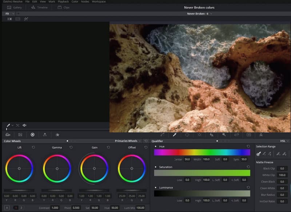
Task: Reset the Gain color wheel
Action: click(108, 147)
